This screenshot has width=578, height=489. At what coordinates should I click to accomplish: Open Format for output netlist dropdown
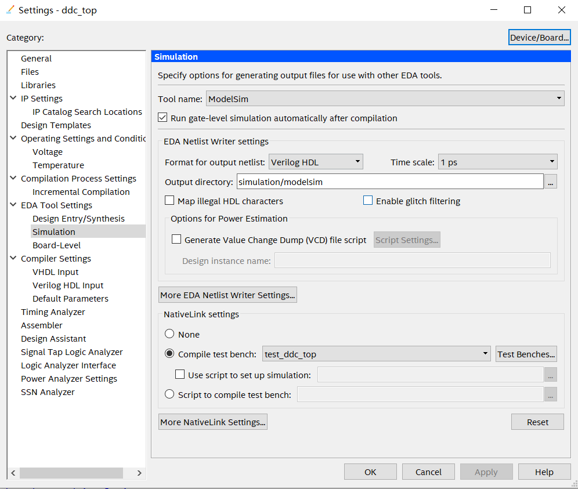(x=316, y=162)
